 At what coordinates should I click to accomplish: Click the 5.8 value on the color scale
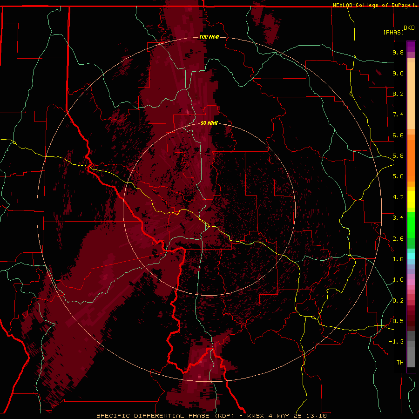(x=398, y=156)
